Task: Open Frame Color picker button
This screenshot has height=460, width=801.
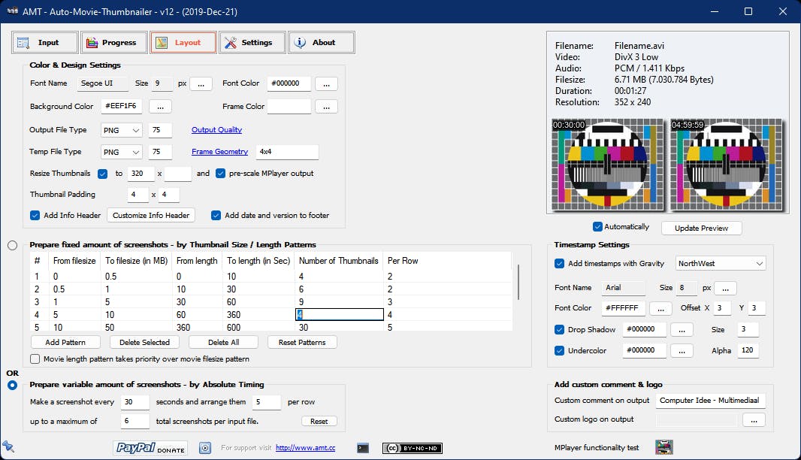Action: coord(326,106)
